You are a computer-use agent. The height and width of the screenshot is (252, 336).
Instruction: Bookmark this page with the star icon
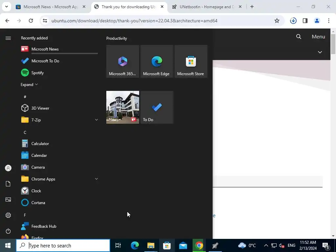[x=277, y=21]
